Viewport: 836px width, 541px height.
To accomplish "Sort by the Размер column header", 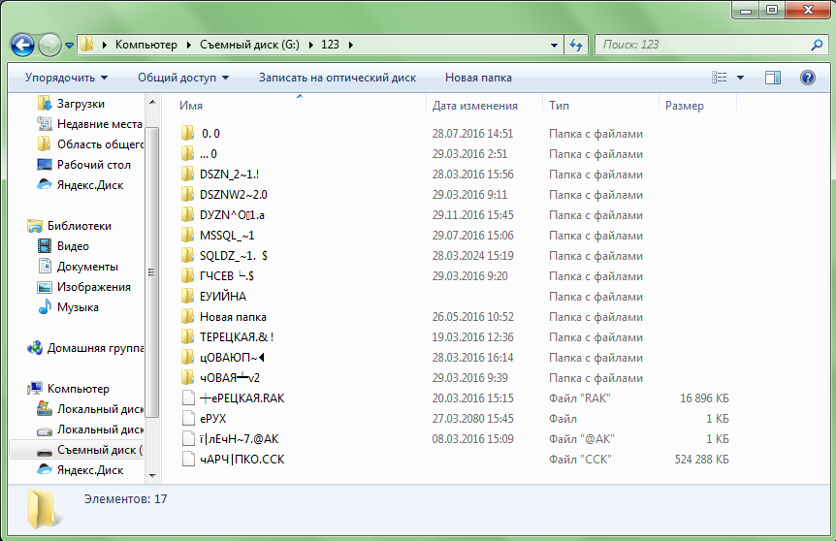I will point(685,106).
